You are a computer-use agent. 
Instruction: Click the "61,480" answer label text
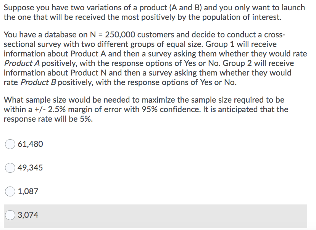[30, 144]
